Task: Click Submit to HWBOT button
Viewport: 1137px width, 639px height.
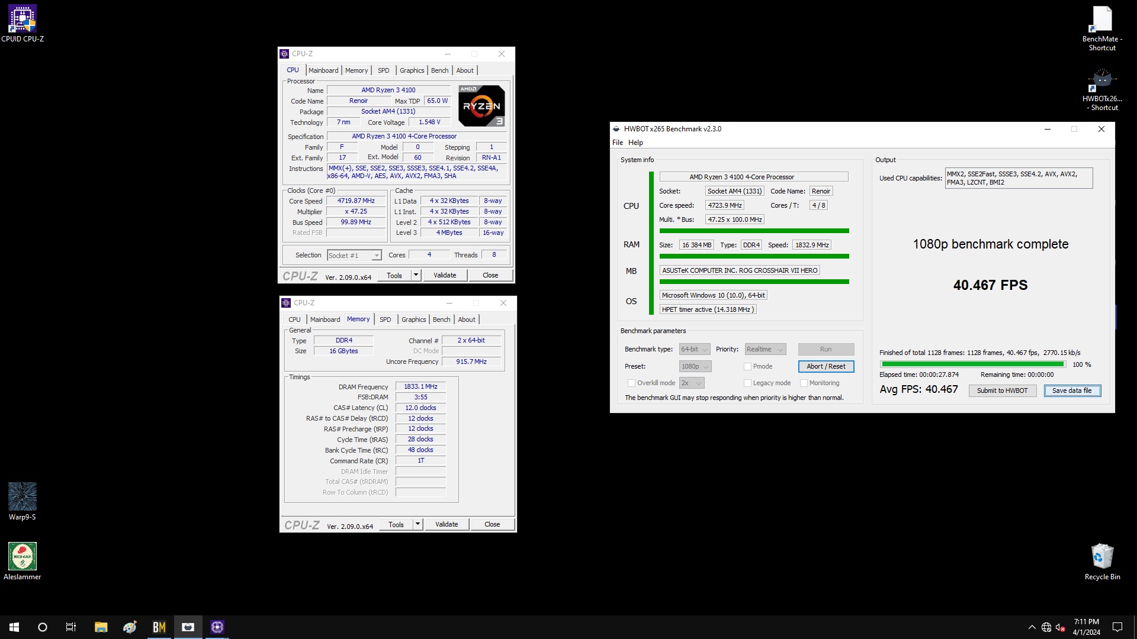Action: [1002, 391]
